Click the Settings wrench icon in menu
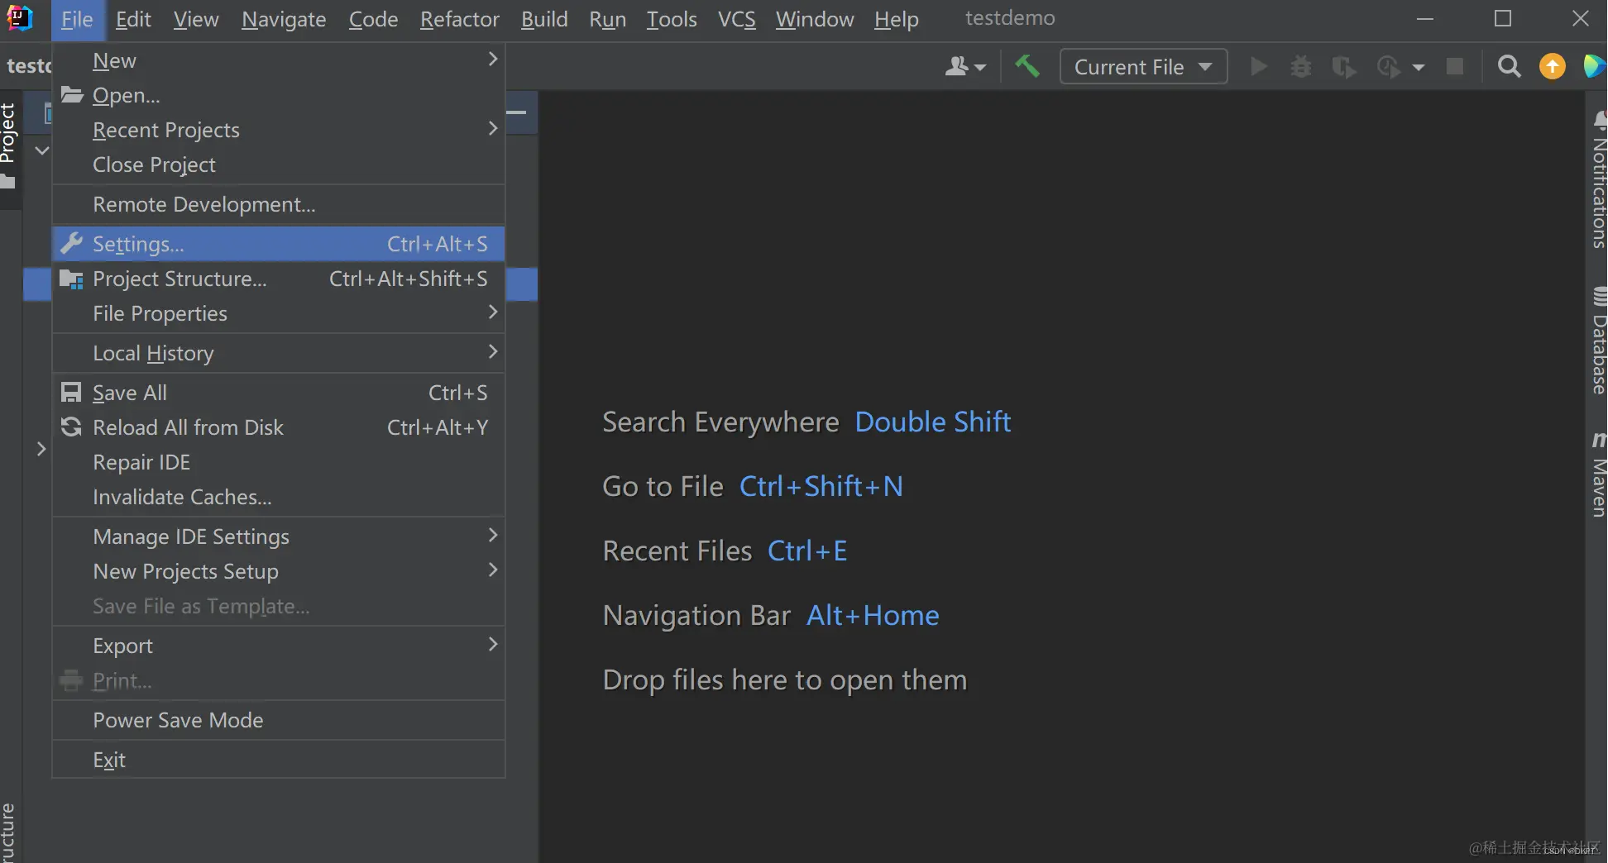Viewport: 1608px width, 863px height. [x=72, y=243]
